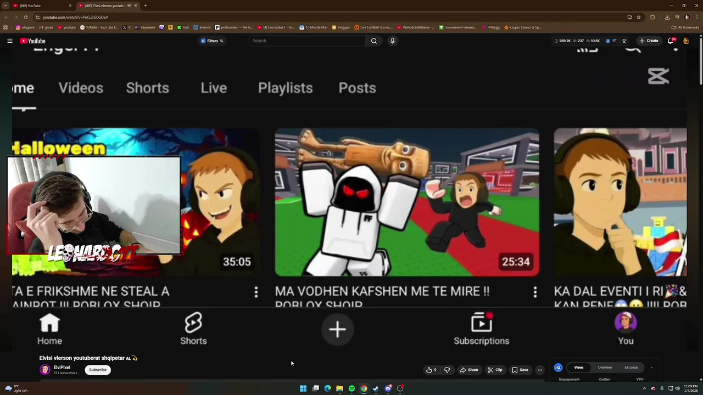The width and height of the screenshot is (703, 395).
Task: Open Microsoft Edge from the taskbar
Action: click(x=327, y=388)
